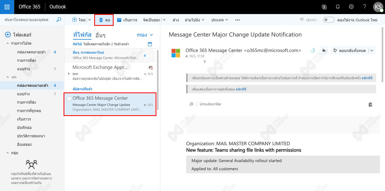Click เก็บถาวร archive button
The width and height of the screenshot is (385, 191).
click(x=127, y=20)
